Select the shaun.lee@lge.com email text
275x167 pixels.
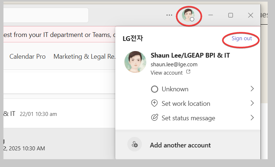click(x=174, y=64)
